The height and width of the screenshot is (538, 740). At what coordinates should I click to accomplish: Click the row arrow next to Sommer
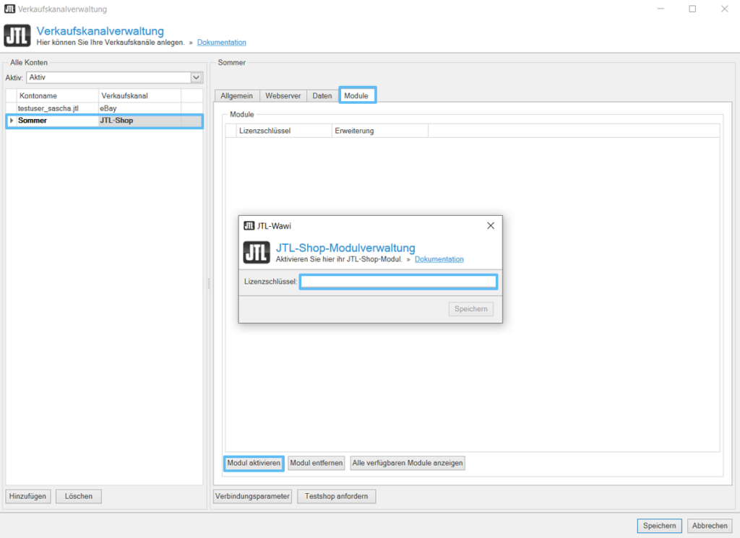point(11,121)
